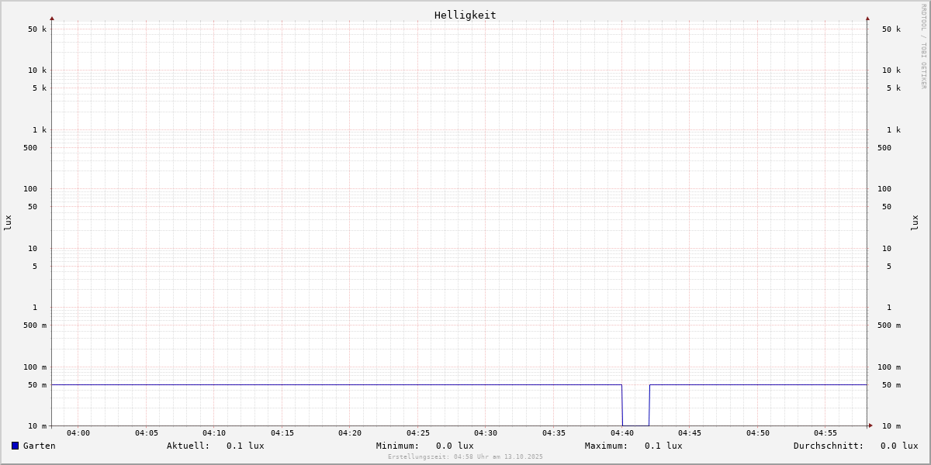Viewport: 931px width, 465px height.
Task: Click the left axis 50 k label
Action: [x=37, y=29]
